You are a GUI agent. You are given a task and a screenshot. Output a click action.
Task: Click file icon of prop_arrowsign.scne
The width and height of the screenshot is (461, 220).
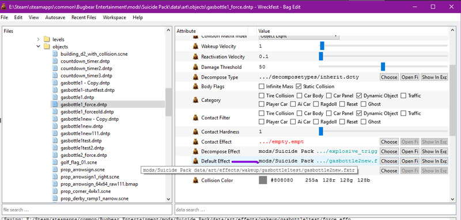(55, 169)
